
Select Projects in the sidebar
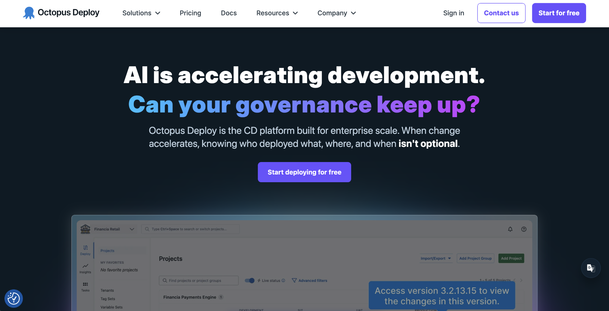coord(107,251)
